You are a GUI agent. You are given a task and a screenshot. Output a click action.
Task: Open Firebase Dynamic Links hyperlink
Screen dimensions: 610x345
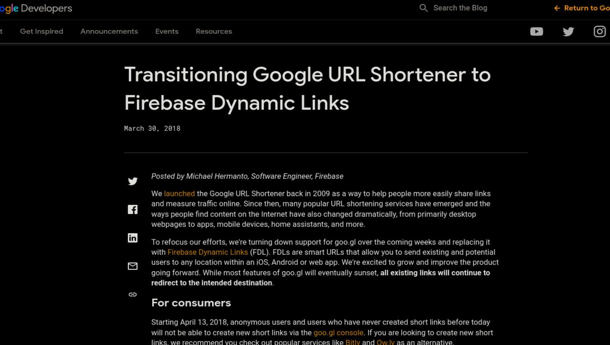click(208, 252)
